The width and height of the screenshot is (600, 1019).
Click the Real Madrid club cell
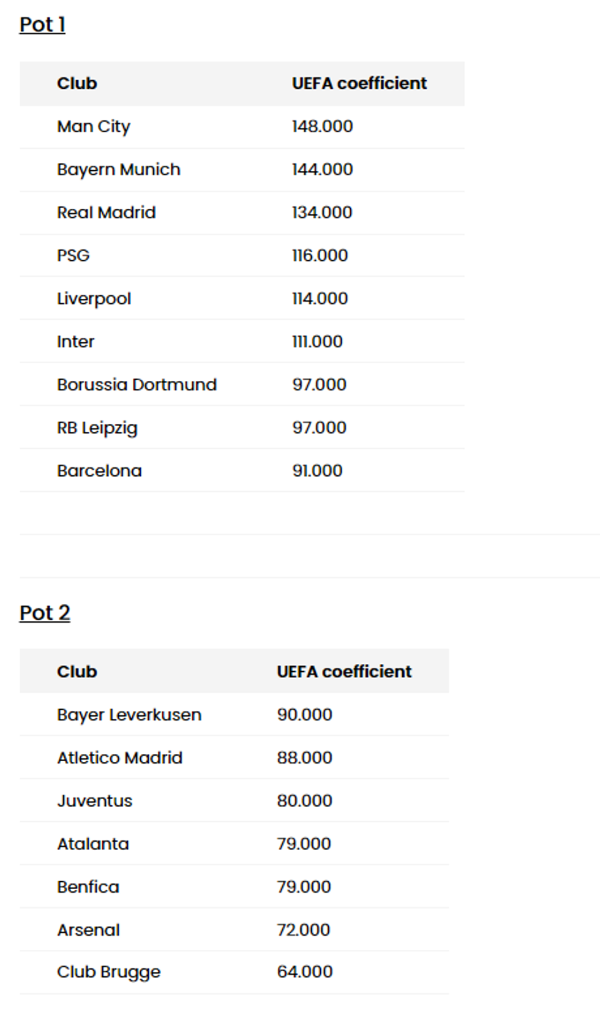click(x=107, y=212)
